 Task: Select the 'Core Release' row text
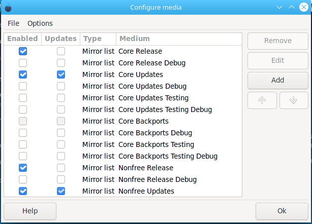point(140,51)
